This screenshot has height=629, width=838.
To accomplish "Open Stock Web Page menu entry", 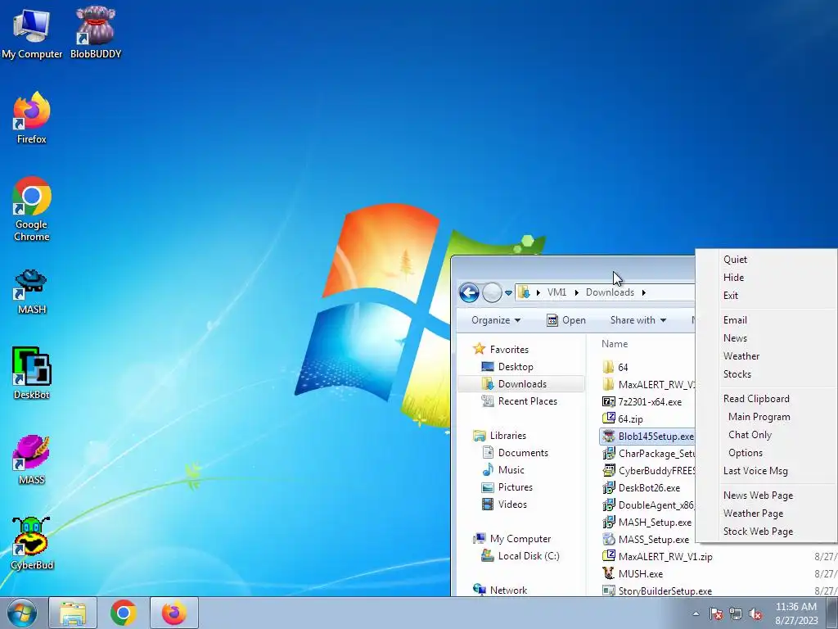I will click(x=759, y=532).
